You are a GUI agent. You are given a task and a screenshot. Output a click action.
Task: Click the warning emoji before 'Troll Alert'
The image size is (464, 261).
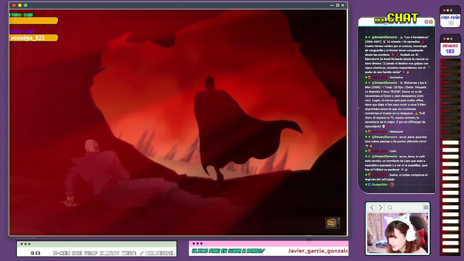(416, 113)
